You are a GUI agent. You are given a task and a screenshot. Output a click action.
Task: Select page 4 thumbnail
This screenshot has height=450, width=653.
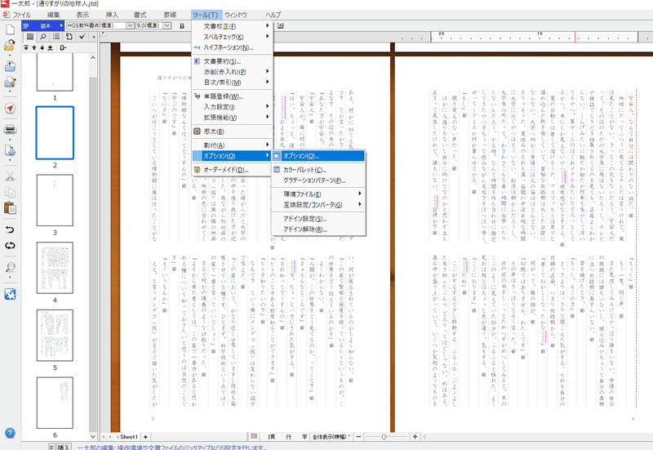click(x=55, y=268)
